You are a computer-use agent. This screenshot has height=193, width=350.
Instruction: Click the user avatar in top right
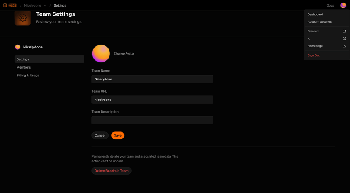coord(343,5)
